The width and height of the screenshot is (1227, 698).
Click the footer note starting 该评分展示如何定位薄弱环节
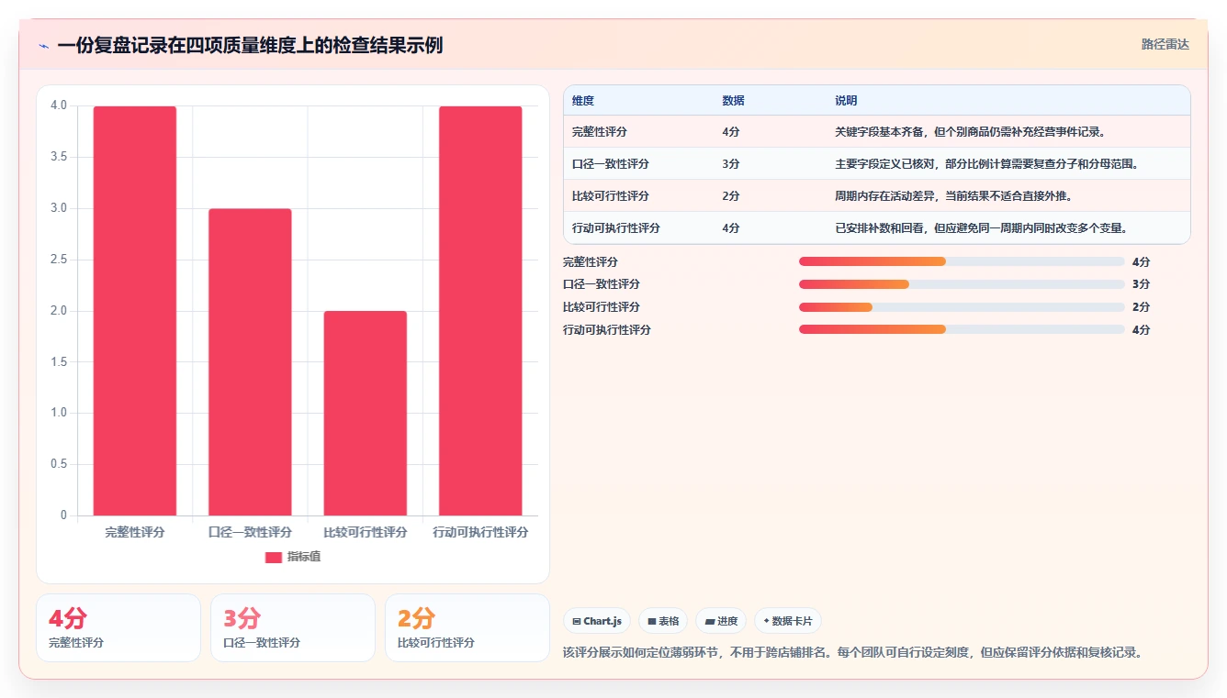[x=852, y=653]
